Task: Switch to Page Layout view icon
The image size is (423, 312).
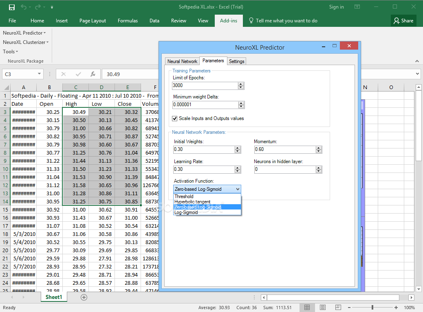Action: [323, 308]
